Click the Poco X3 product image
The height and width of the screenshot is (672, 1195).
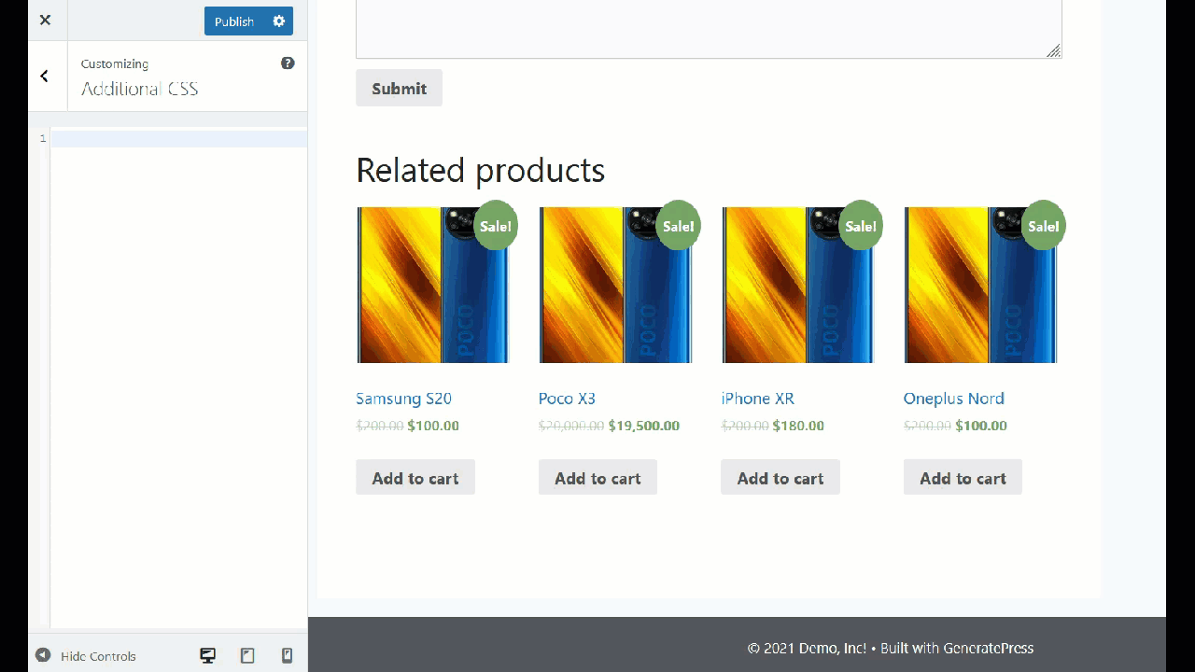pyautogui.click(x=615, y=285)
